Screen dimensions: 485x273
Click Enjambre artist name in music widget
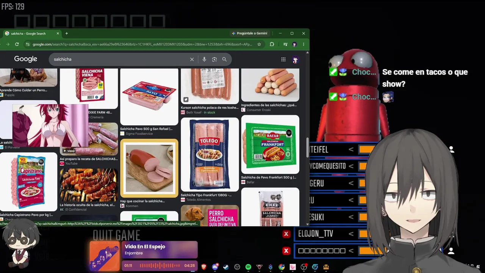[134, 253]
